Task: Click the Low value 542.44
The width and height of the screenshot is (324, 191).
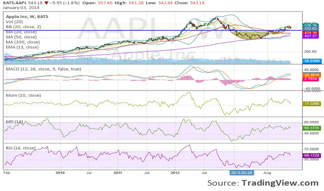Action: tap(165, 3)
